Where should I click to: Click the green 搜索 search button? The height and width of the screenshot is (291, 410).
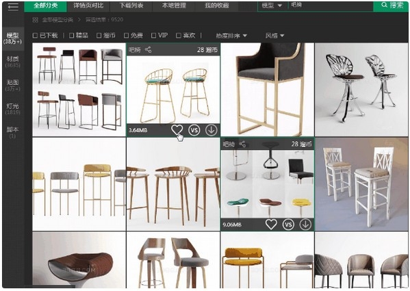tap(391, 5)
